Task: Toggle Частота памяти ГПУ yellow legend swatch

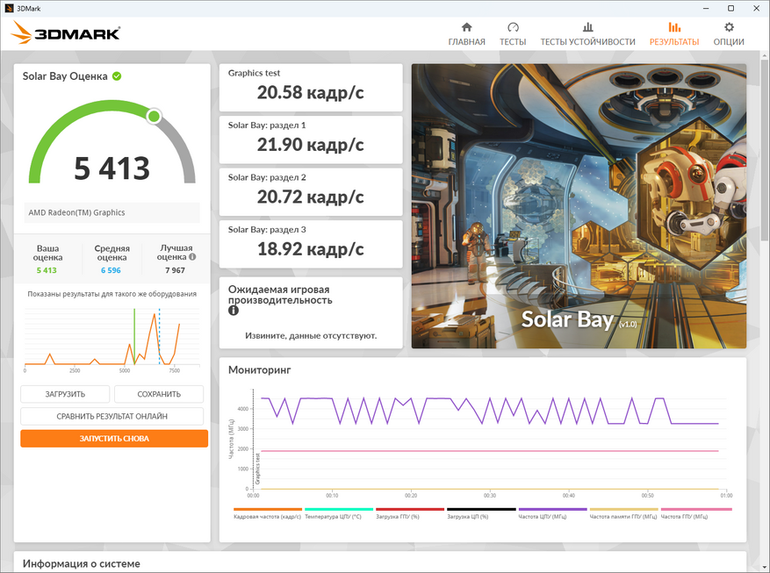Action: pos(623,509)
